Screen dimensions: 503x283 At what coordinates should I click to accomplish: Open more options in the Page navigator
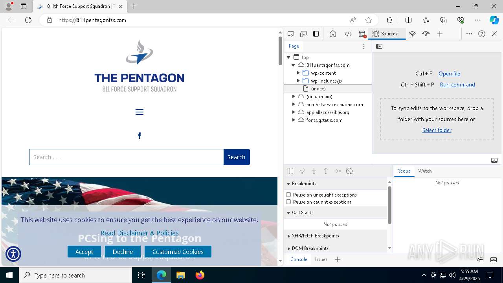364,46
